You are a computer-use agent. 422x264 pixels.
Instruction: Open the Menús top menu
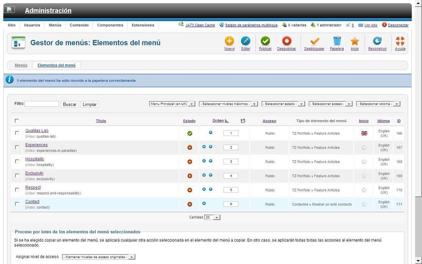coord(55,25)
